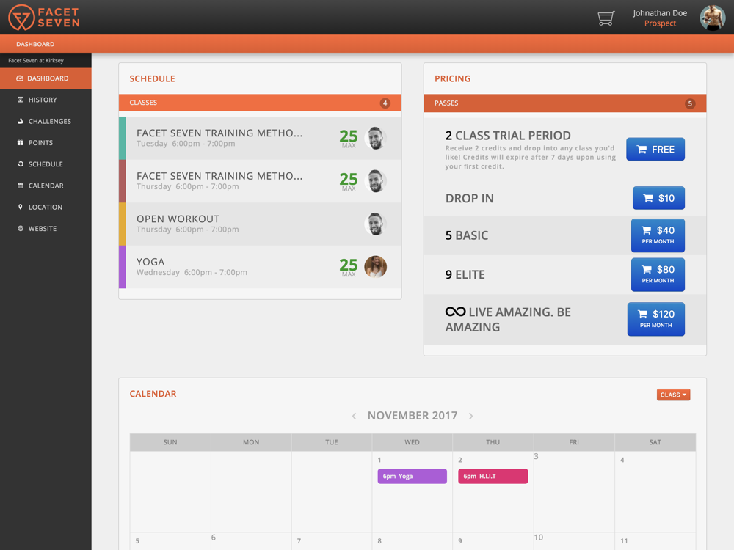
Task: Go to previous month arrow
Action: 355,416
